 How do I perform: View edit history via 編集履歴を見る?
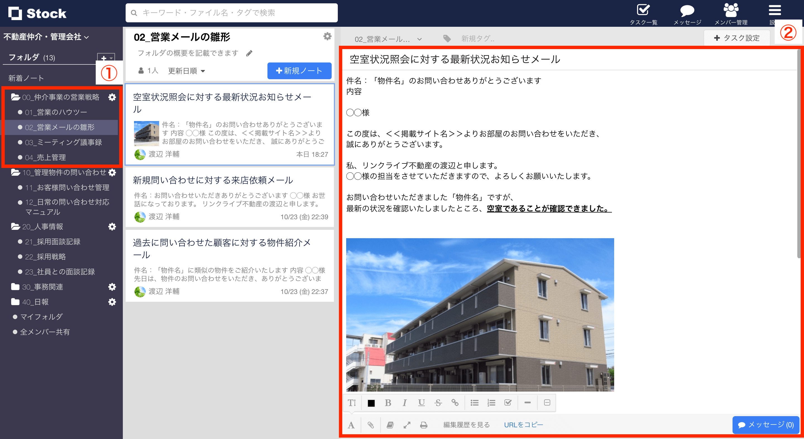pos(466,425)
